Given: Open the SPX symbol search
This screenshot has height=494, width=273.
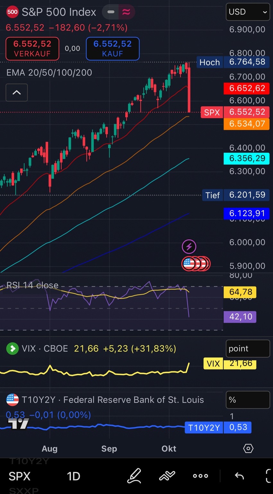Looking at the screenshot, I should click(x=20, y=476).
